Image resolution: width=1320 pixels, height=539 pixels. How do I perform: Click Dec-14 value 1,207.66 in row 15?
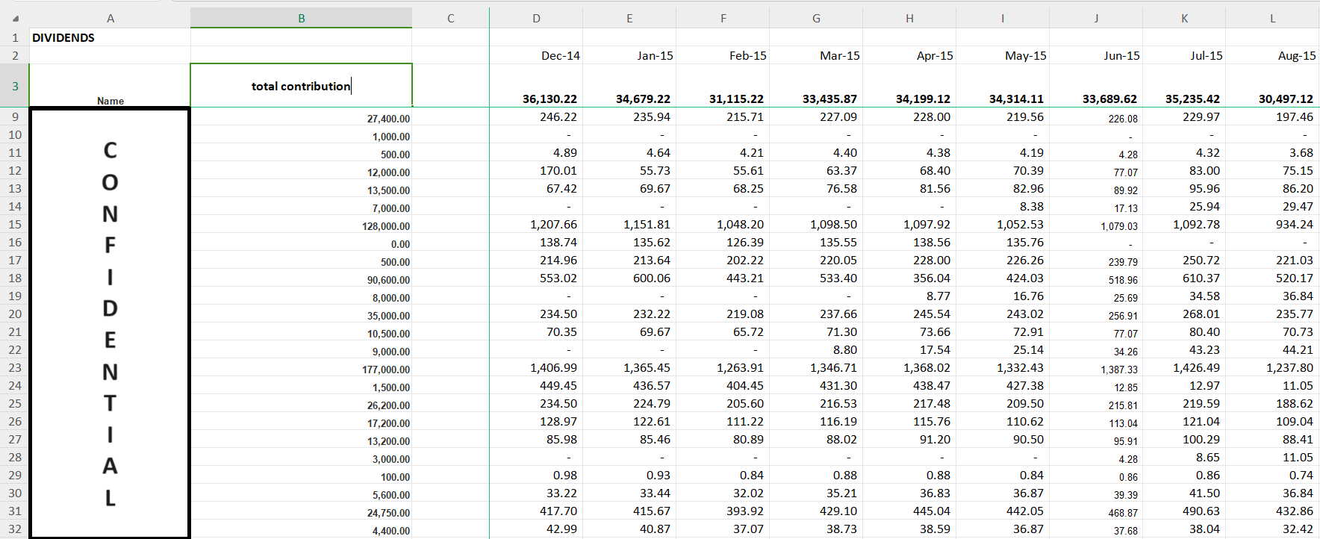536,224
